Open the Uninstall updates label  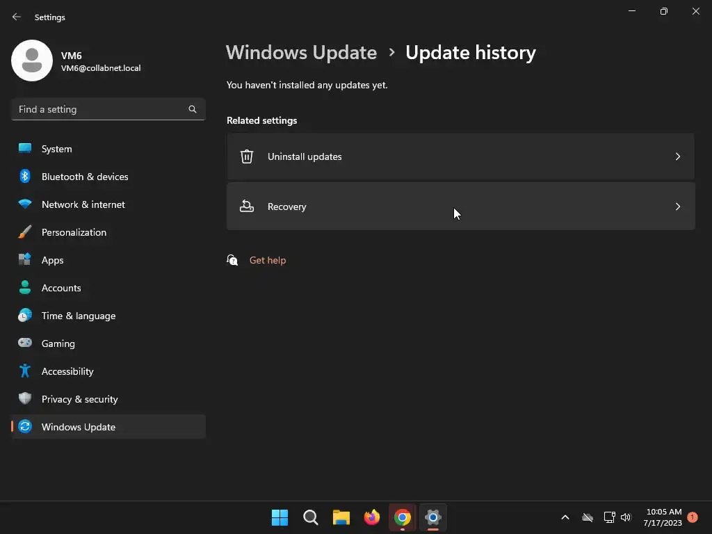305,156
